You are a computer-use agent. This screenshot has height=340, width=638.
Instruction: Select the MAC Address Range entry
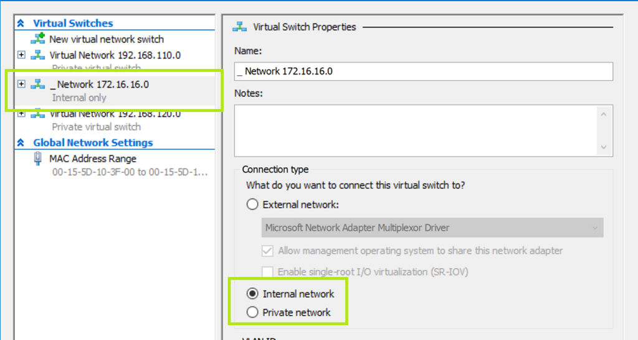click(x=92, y=159)
